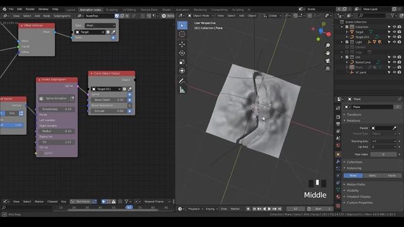Open the Particles properties tab icon

(x=338, y=168)
